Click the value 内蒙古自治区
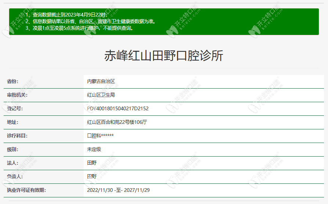328x204 pixels. [101, 81]
